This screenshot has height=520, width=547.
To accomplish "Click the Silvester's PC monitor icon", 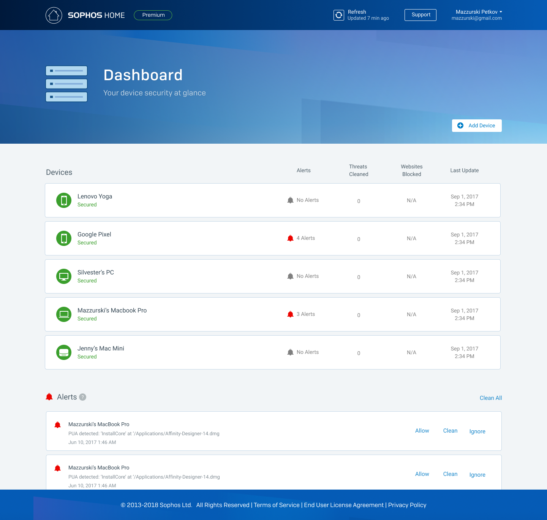I will pyautogui.click(x=64, y=276).
